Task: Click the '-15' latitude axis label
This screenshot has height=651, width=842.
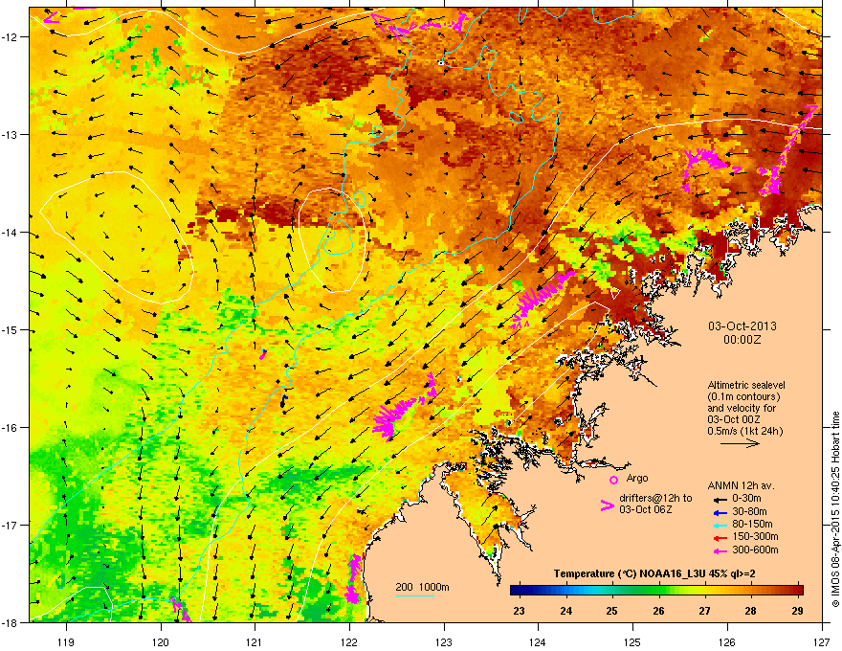Action: [10, 329]
